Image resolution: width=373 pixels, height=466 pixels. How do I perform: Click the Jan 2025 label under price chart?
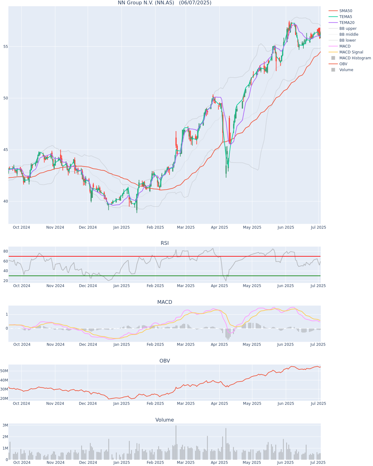pyautogui.click(x=122, y=227)
